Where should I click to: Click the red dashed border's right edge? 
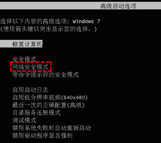[51, 66]
